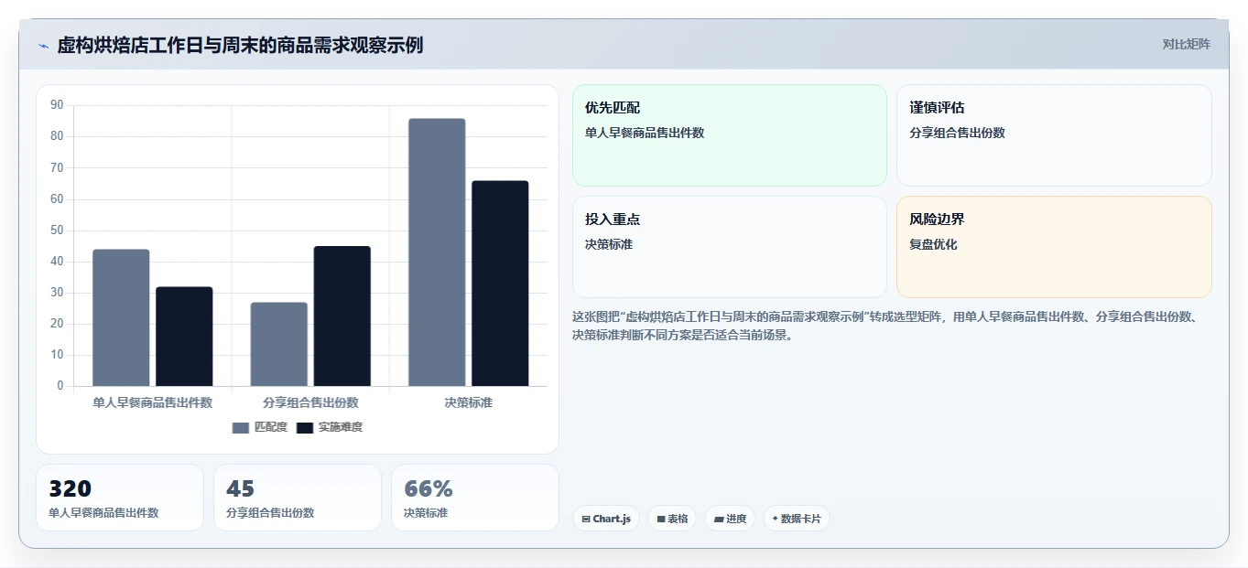1248x568 pixels.
Task: Click 单人早餐商品售出件数 text in 优先匹配 card
Action: (645, 133)
